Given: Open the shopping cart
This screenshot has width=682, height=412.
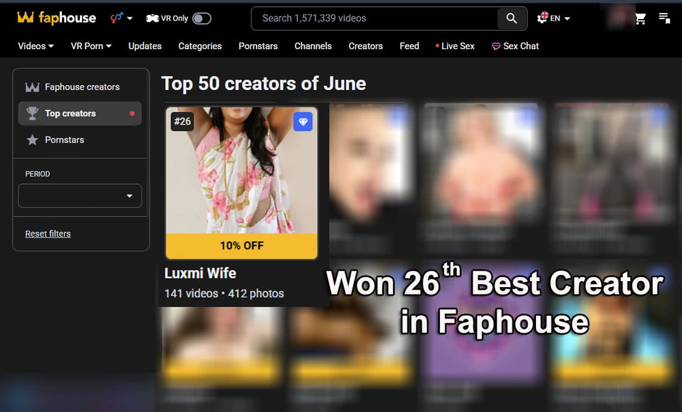Looking at the screenshot, I should (640, 18).
